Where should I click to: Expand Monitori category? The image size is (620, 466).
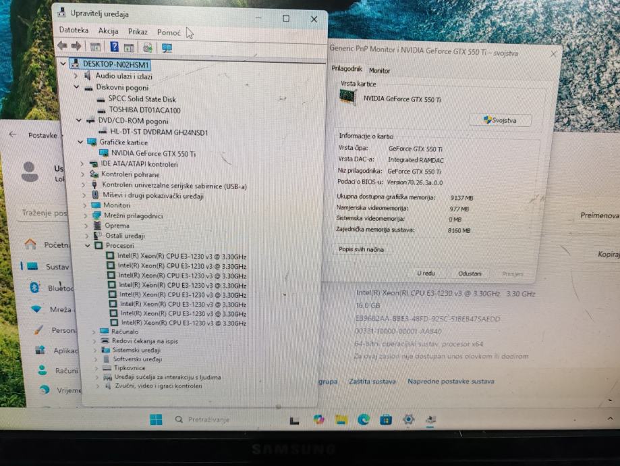(x=84, y=205)
